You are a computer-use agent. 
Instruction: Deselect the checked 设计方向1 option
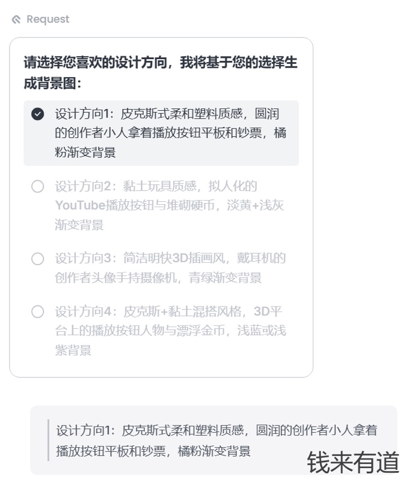click(x=37, y=113)
